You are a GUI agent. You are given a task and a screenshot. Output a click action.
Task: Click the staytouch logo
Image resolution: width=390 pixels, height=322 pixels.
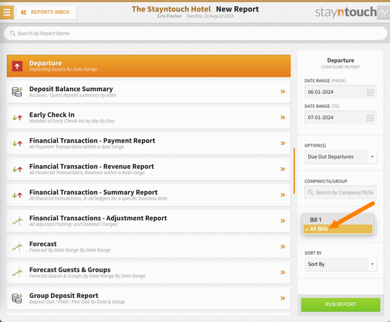tap(346, 12)
